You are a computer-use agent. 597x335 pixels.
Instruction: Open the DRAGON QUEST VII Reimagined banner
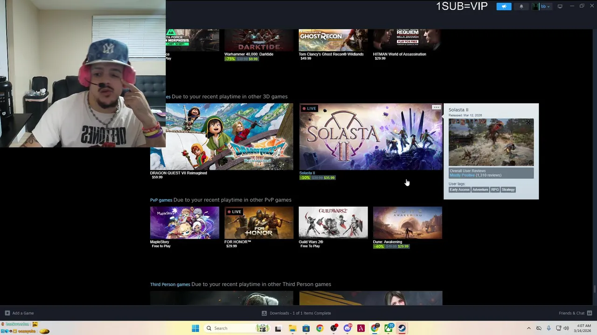(222, 137)
